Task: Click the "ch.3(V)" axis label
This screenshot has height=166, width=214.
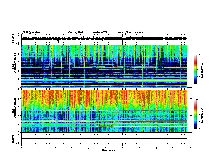Action: click(x=13, y=139)
